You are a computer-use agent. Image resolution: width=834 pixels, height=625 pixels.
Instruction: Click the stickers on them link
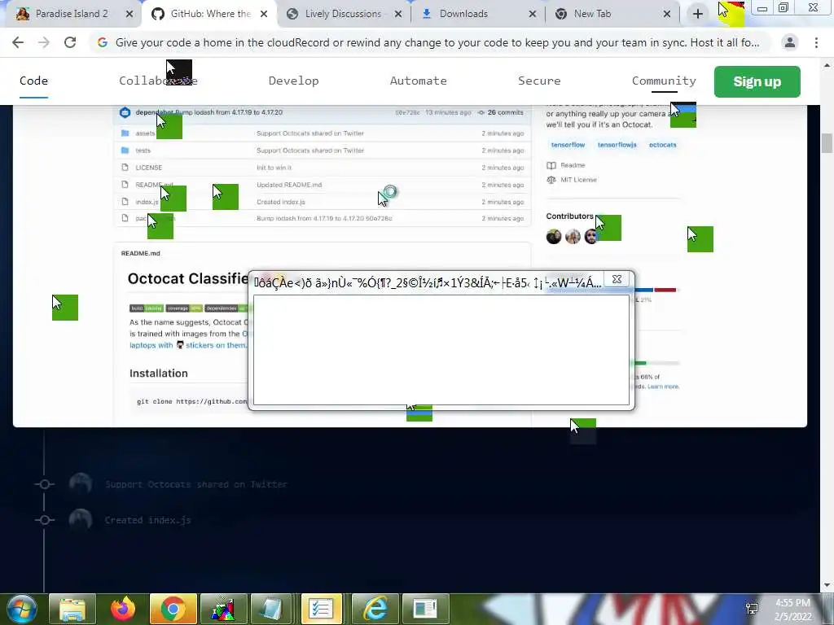pyautogui.click(x=215, y=345)
